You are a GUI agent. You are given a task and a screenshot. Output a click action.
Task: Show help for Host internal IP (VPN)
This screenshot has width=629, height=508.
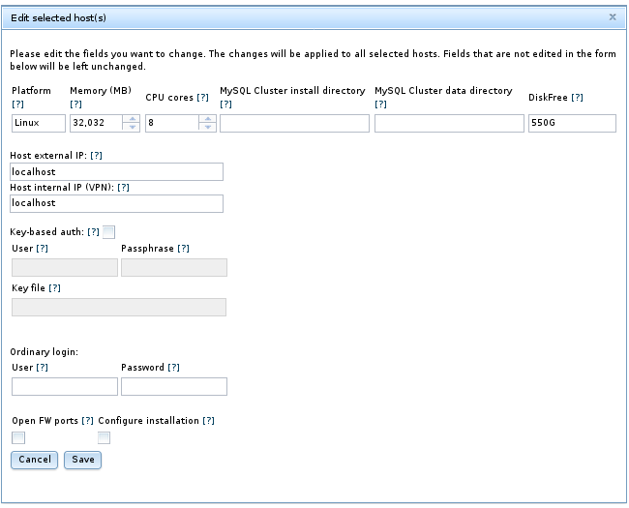coord(123,187)
